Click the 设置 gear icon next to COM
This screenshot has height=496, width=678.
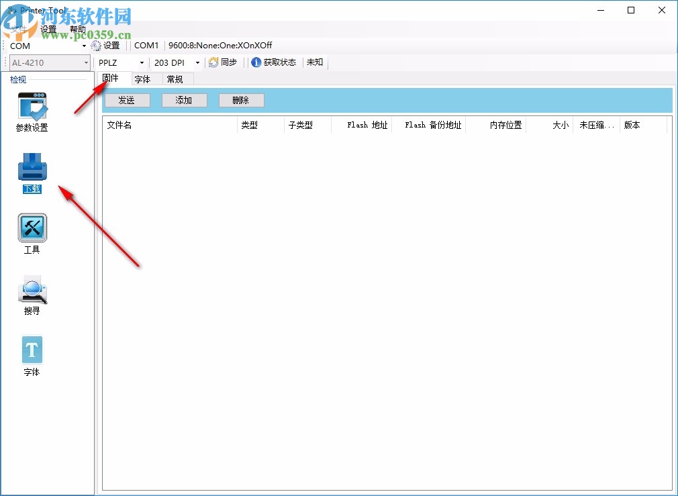click(x=96, y=45)
